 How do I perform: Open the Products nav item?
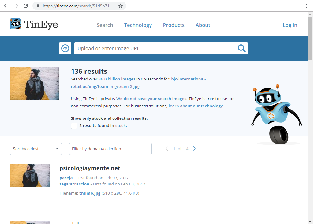point(174,25)
